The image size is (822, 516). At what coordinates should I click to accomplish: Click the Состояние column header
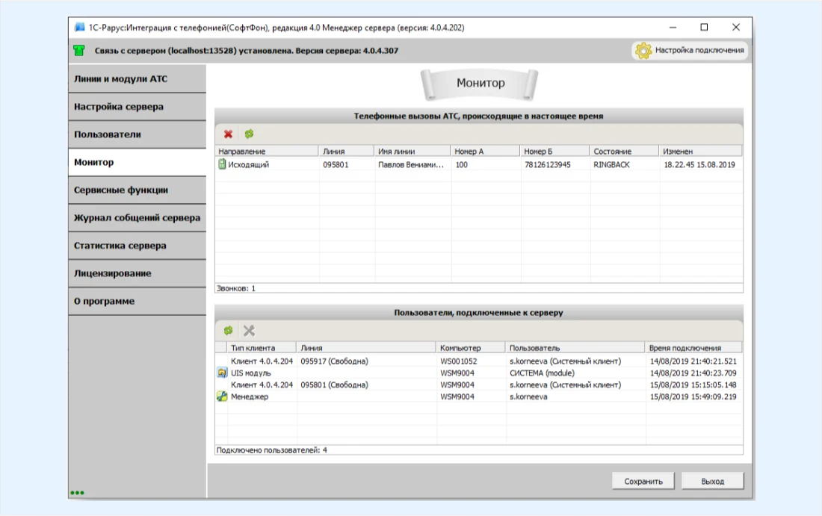click(624, 151)
